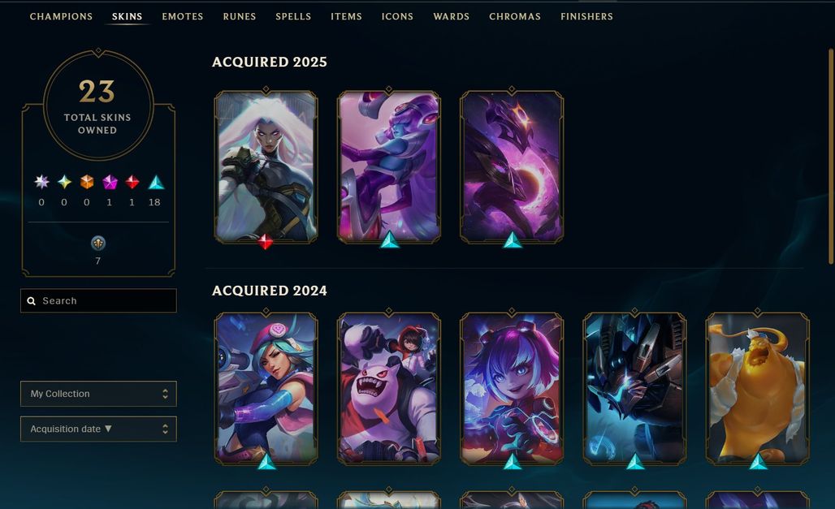Click the magnifying glass search icon
The width and height of the screenshot is (835, 509).
(32, 301)
